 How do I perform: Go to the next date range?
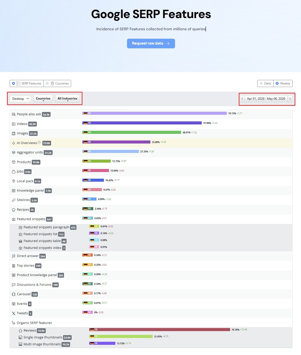pyautogui.click(x=290, y=99)
